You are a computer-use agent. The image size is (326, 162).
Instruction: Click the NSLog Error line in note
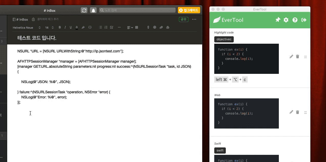(x=44, y=97)
